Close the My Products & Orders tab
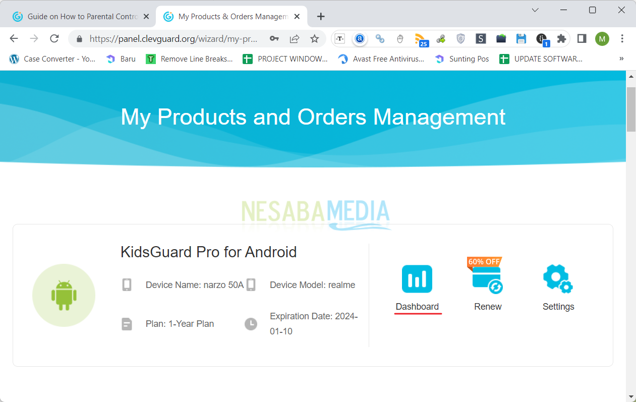Image resolution: width=636 pixels, height=402 pixels. pos(298,17)
